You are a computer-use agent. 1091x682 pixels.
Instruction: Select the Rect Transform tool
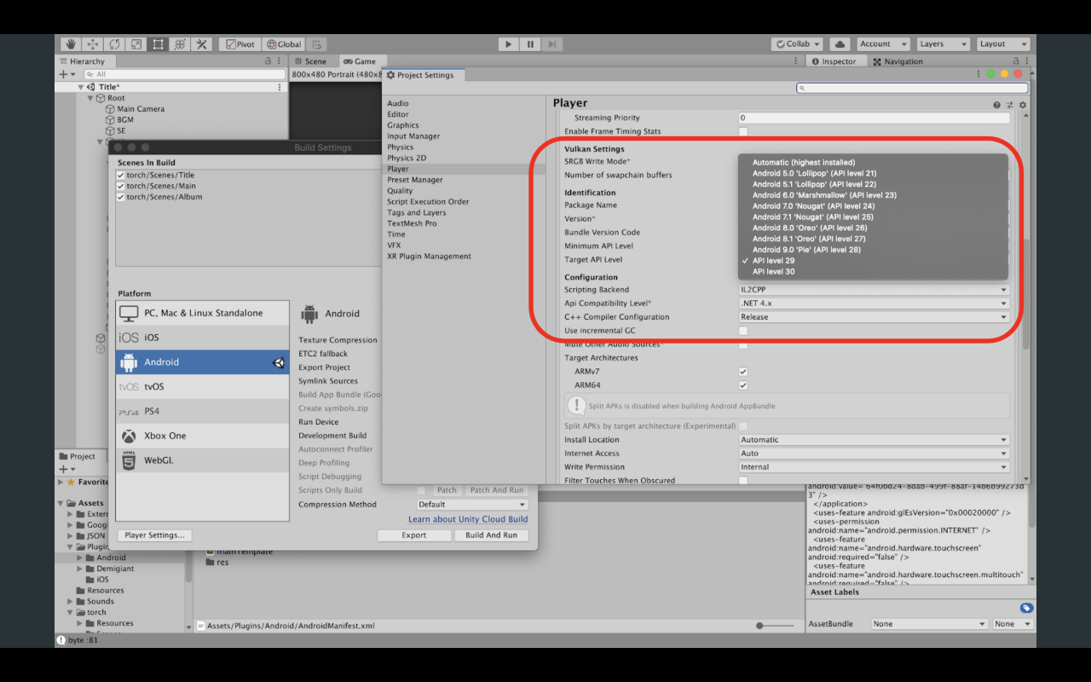[158, 44]
